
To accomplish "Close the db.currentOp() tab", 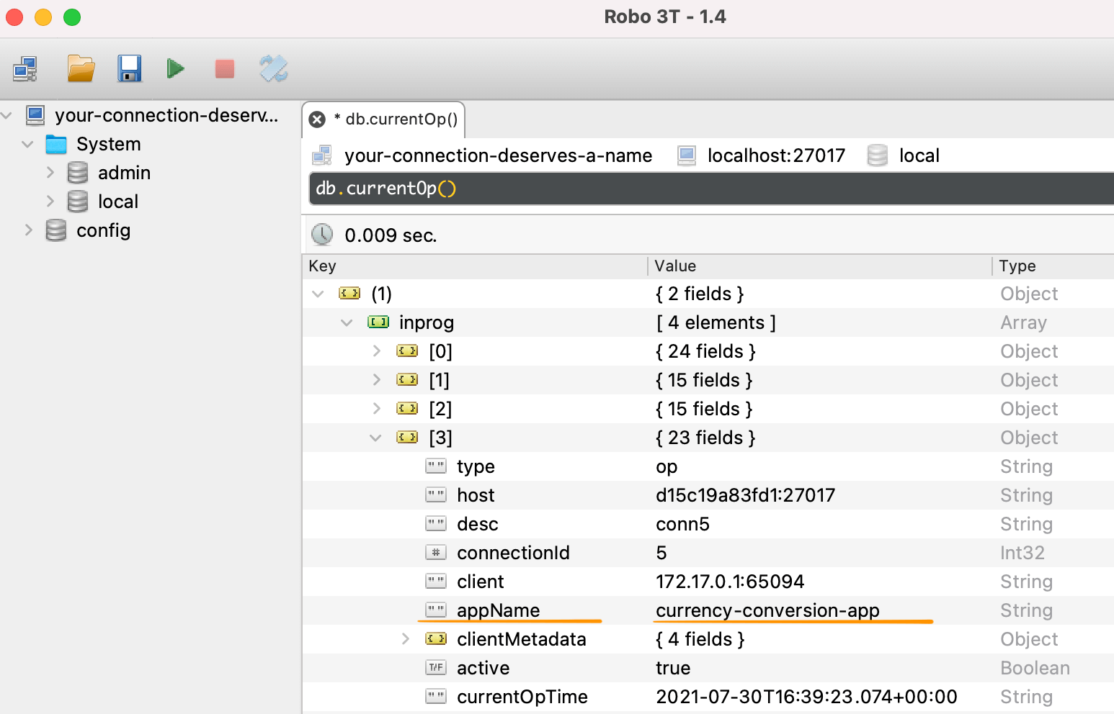I will (x=317, y=119).
